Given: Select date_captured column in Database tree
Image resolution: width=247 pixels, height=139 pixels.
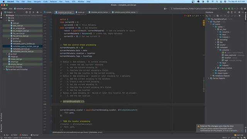Looking at the screenshot, I should point(230,55).
